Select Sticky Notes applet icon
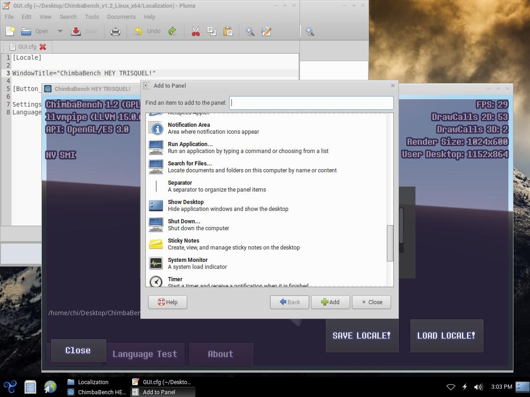 [x=156, y=244]
